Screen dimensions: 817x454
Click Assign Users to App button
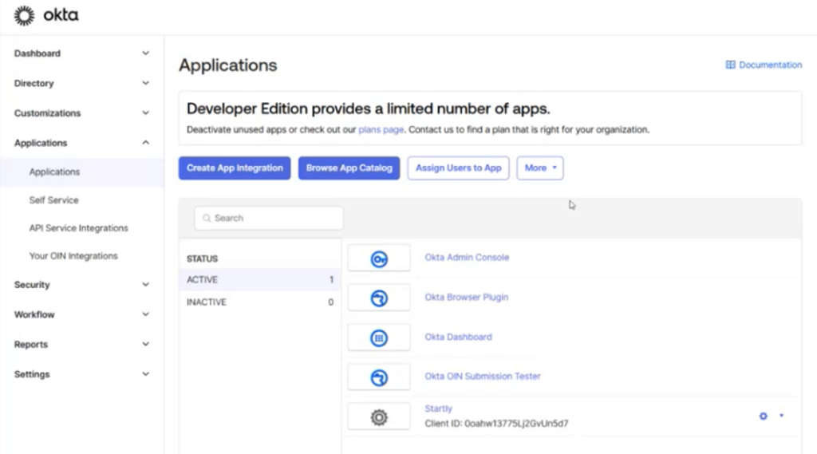click(458, 168)
